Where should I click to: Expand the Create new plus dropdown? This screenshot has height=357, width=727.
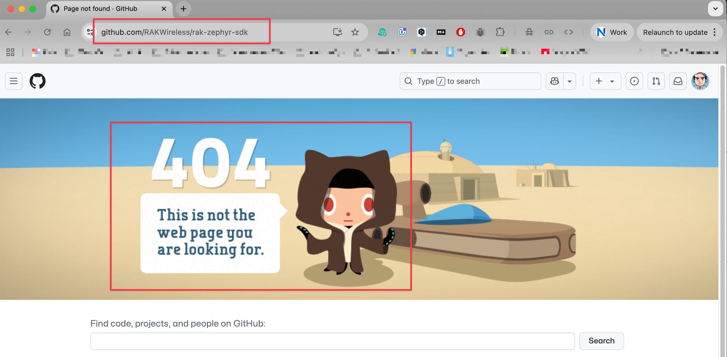click(x=605, y=81)
